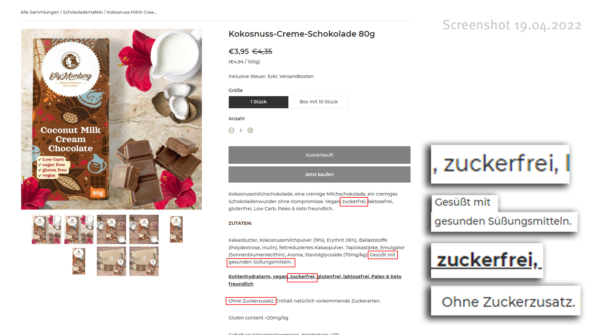Select the last beige-box thumbnail in the second row
The height and width of the screenshot is (335, 602).
(x=144, y=261)
